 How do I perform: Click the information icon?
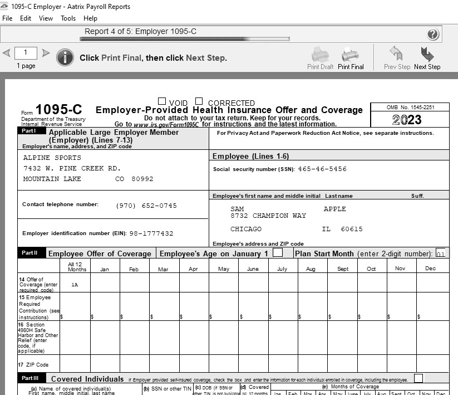click(x=65, y=57)
